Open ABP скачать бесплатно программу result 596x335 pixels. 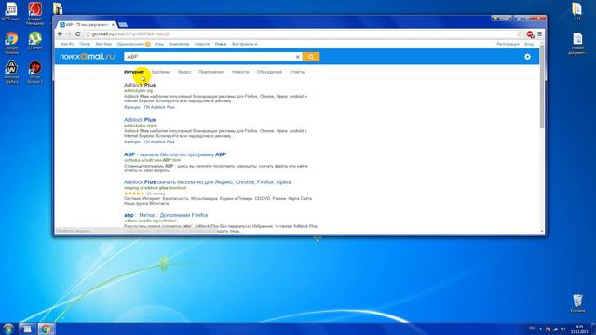[175, 154]
